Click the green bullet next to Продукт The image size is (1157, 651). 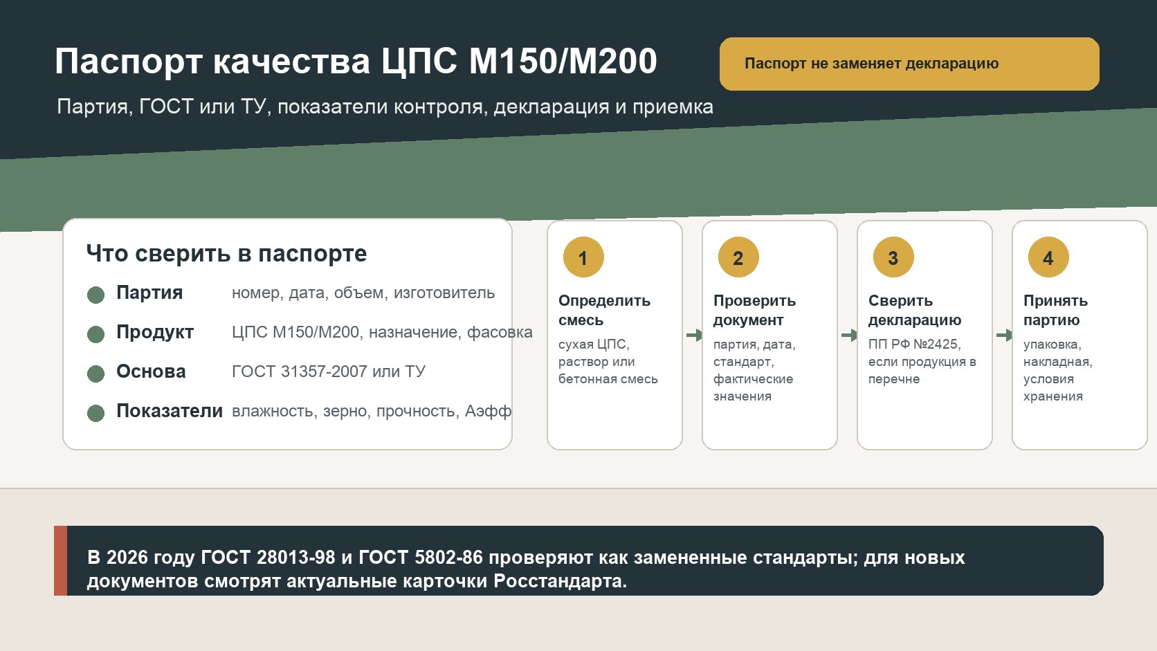(x=95, y=334)
